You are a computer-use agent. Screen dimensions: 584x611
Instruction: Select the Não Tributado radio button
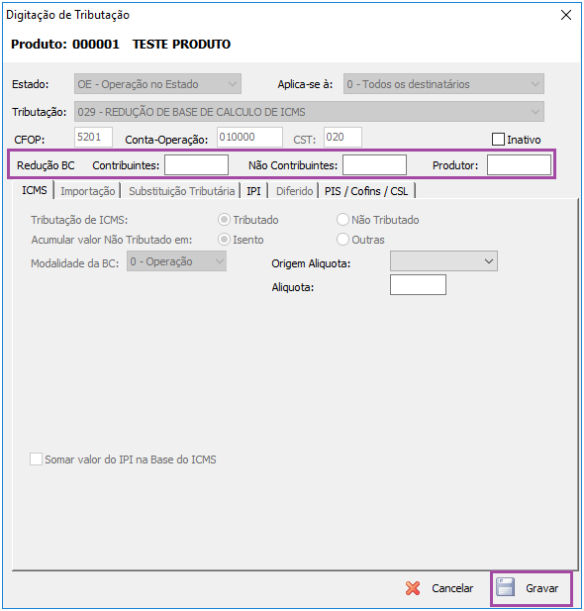coord(342,220)
